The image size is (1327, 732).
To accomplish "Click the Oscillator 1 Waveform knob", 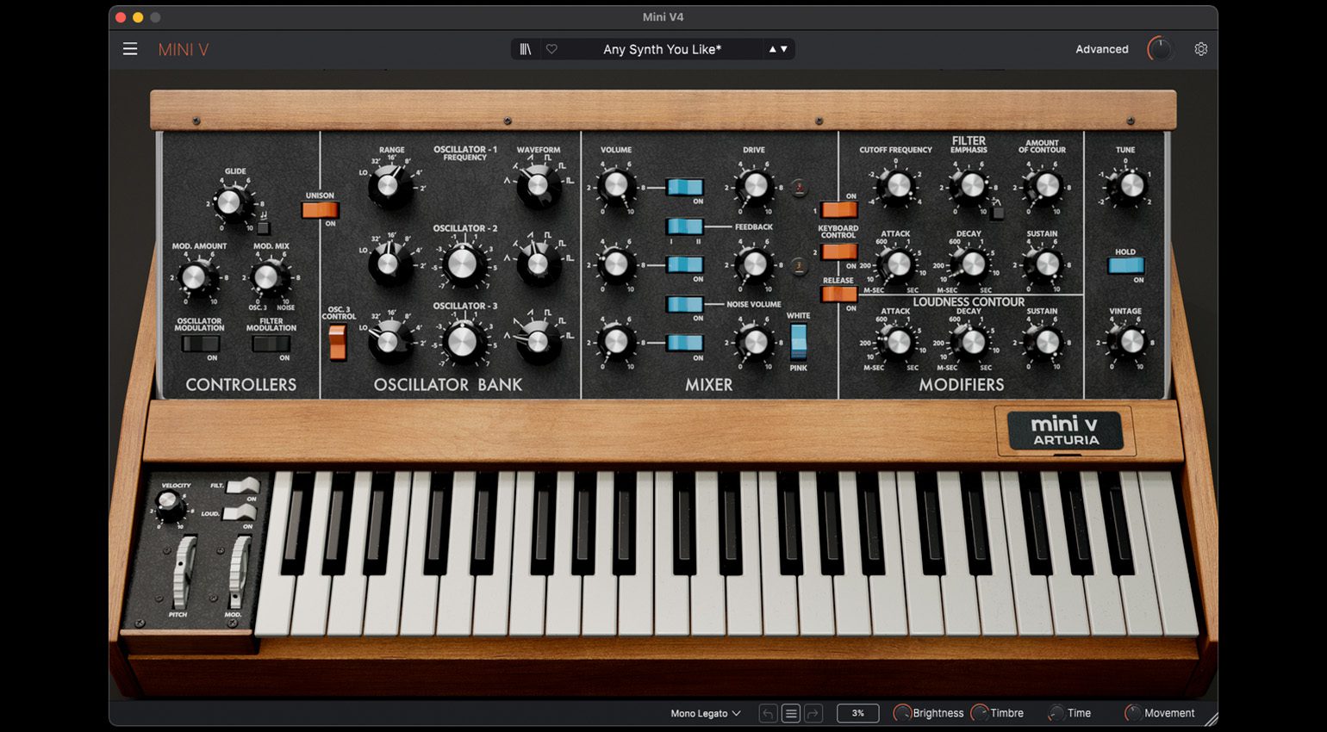I will [x=538, y=184].
